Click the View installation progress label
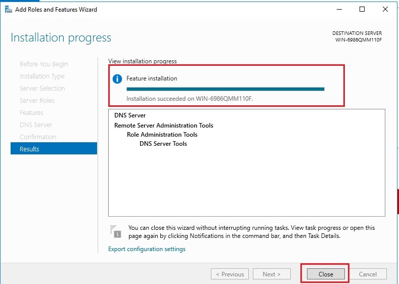Viewport: 399px width, 284px height. 142,61
